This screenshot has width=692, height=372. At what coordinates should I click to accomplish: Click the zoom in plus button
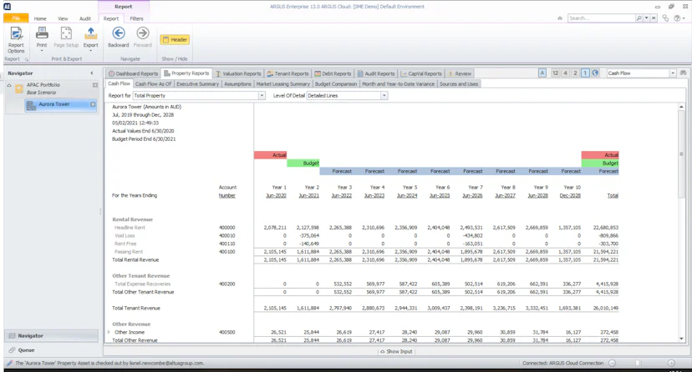pos(671,363)
